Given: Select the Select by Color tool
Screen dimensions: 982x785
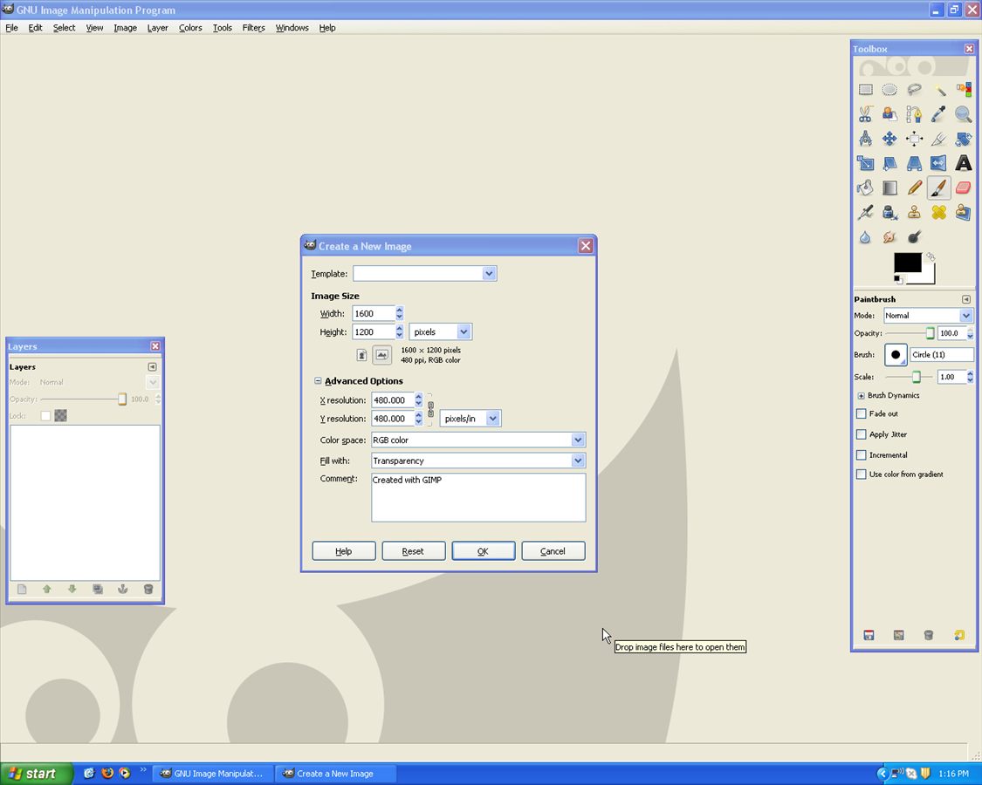Looking at the screenshot, I should 963,90.
